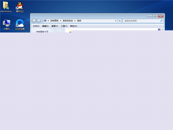
Task: Select the 控制面板 breadcrumb
Action: 54,21
